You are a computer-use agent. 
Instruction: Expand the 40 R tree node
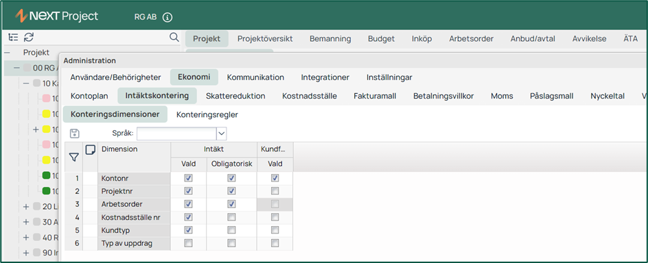(x=26, y=238)
